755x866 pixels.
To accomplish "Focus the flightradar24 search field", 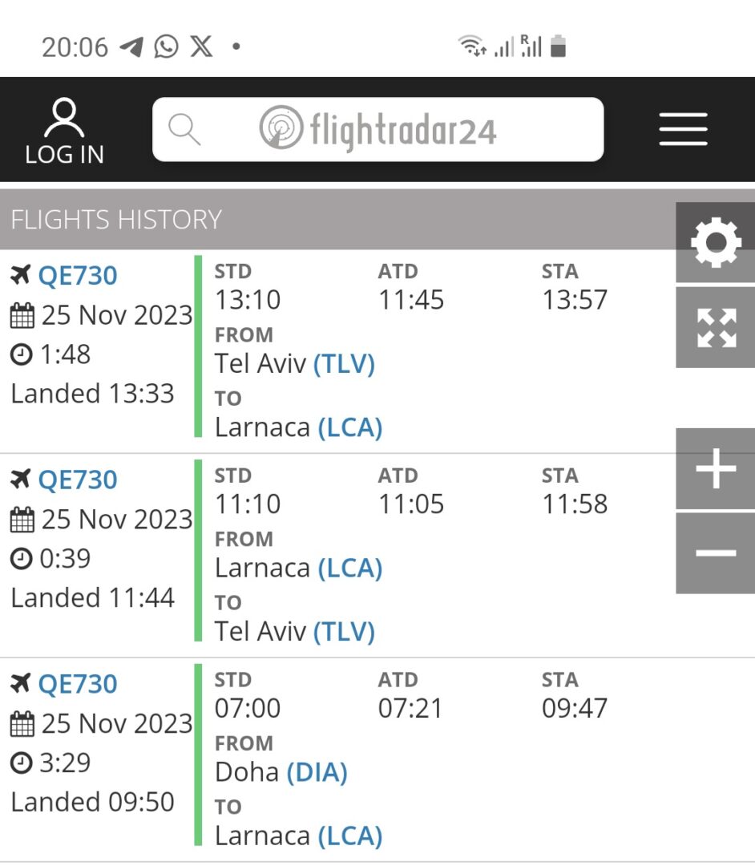I will pos(378,129).
